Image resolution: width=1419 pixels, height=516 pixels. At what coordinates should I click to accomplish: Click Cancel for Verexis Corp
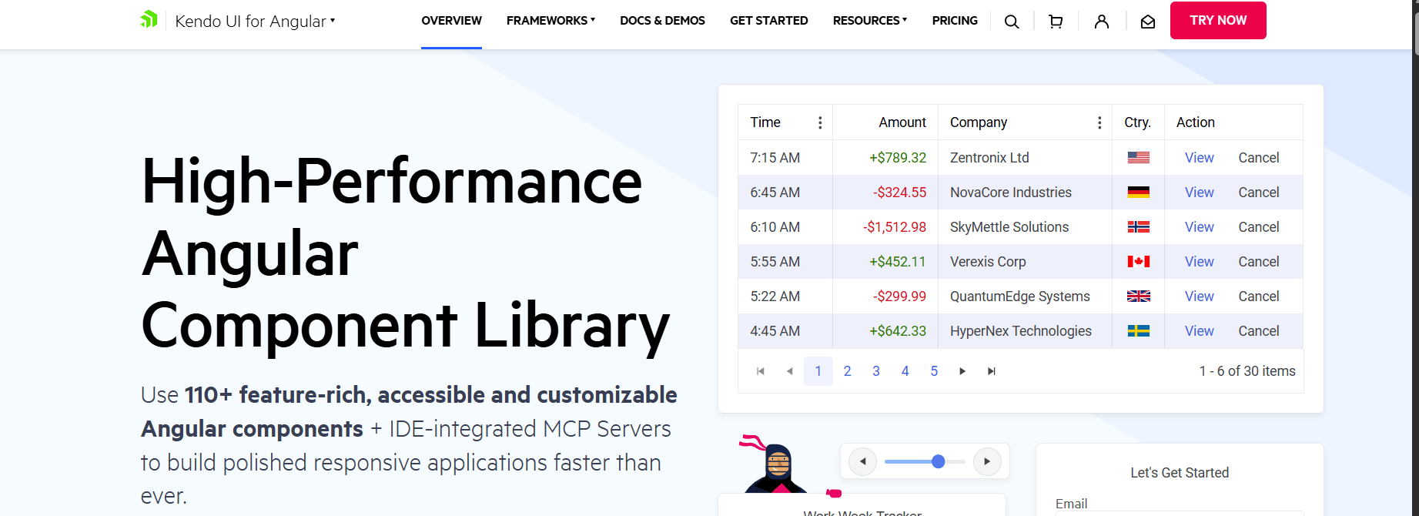tap(1259, 262)
